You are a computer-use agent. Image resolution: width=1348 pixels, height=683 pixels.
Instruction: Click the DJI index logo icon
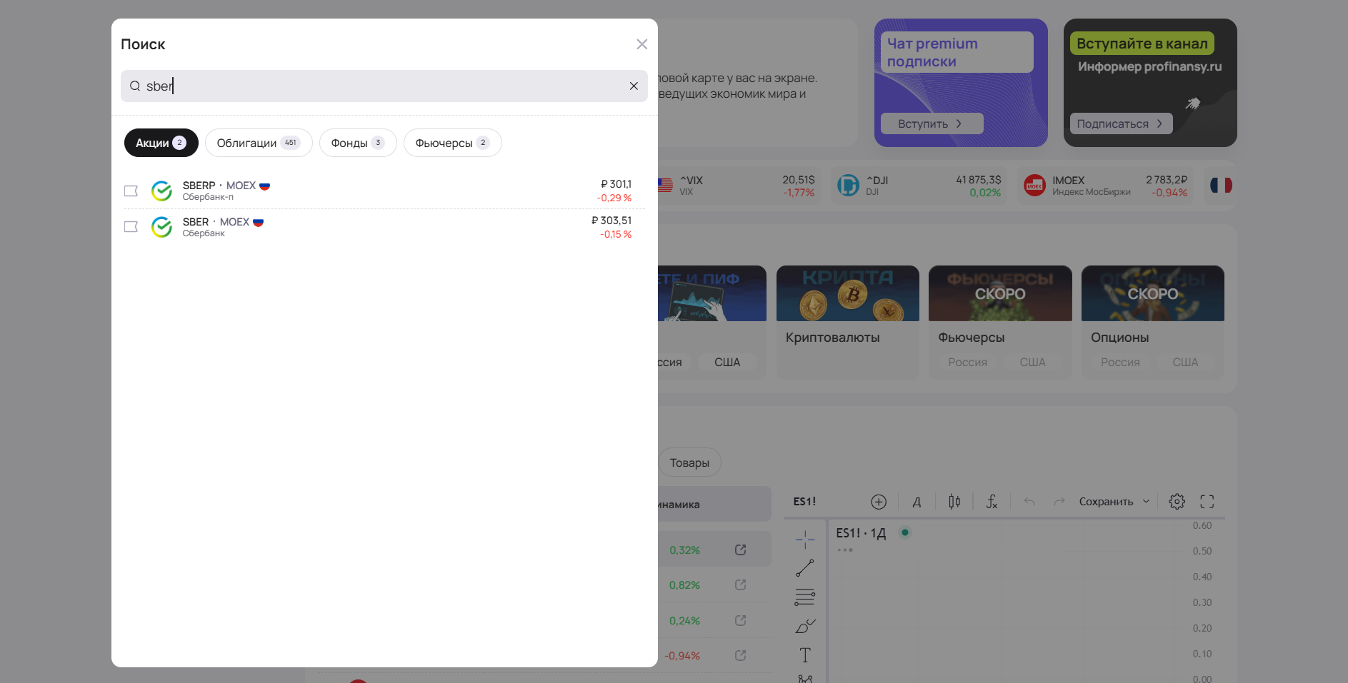tap(848, 186)
